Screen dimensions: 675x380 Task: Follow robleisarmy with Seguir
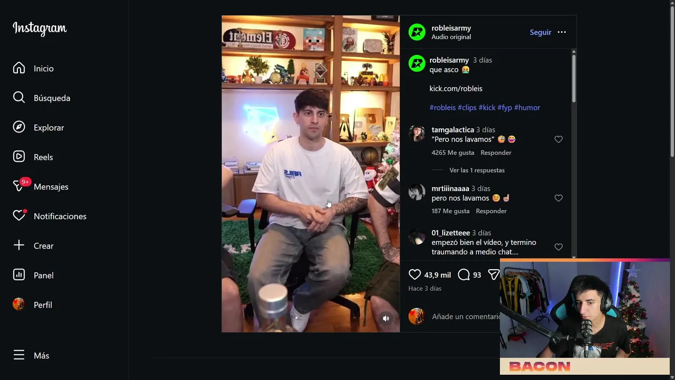(541, 32)
